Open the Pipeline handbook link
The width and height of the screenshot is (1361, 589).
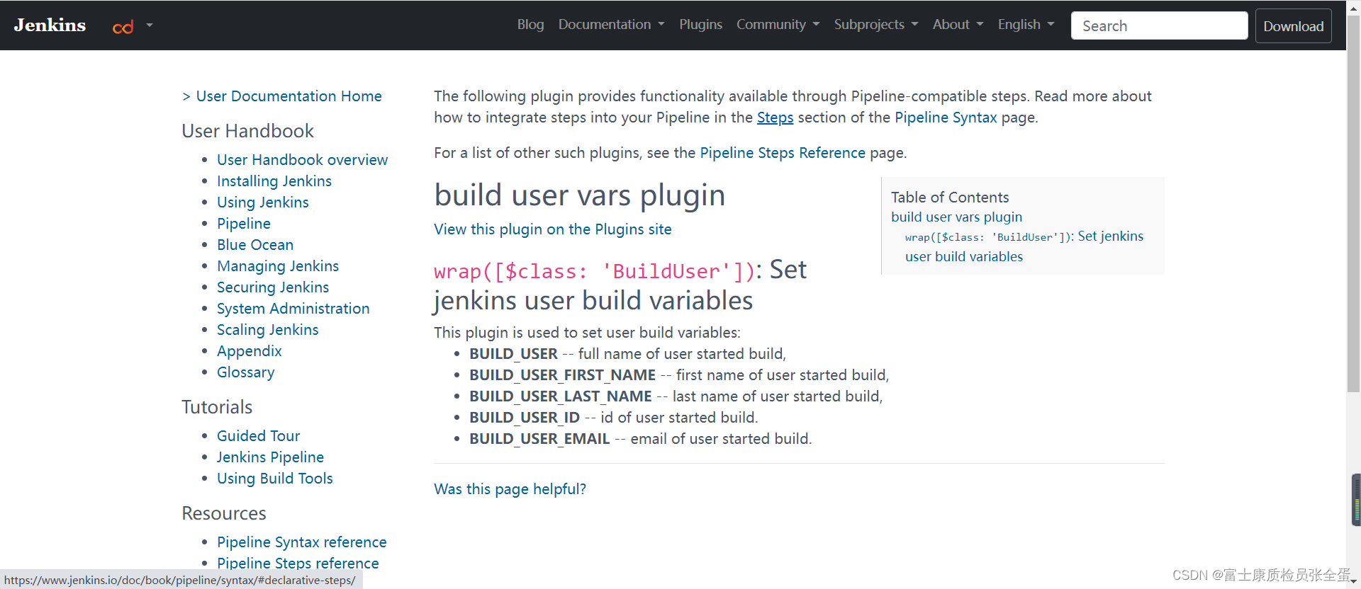[x=244, y=224]
